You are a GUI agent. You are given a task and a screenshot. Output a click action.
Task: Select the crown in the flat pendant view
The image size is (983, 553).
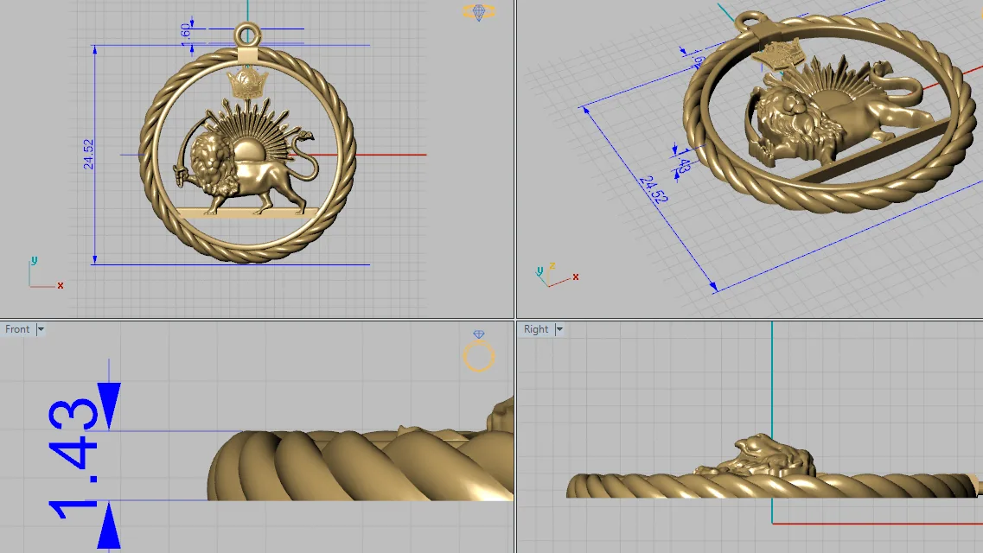point(247,83)
